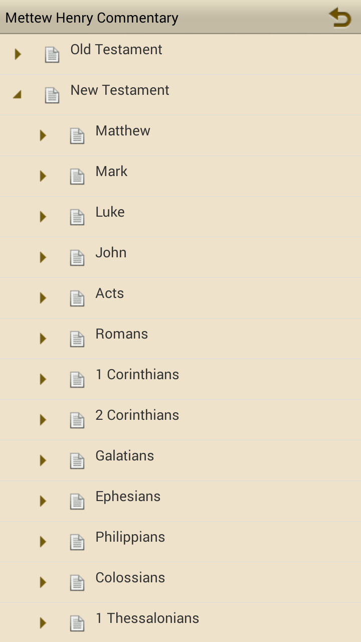Open 2 Corinthians in the tree
This screenshot has width=361, height=642.
click(x=137, y=414)
